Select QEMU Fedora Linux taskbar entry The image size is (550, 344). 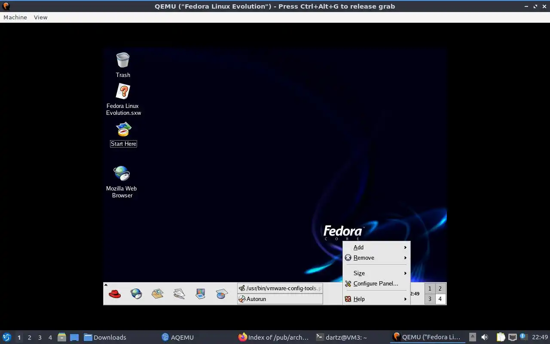(x=427, y=337)
